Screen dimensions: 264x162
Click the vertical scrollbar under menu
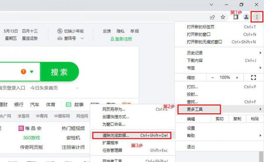[261, 157]
